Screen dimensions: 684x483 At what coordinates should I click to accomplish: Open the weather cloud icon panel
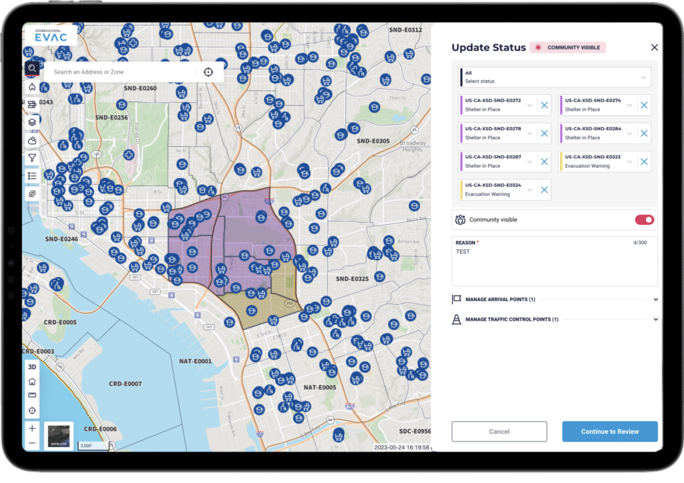tap(32, 140)
